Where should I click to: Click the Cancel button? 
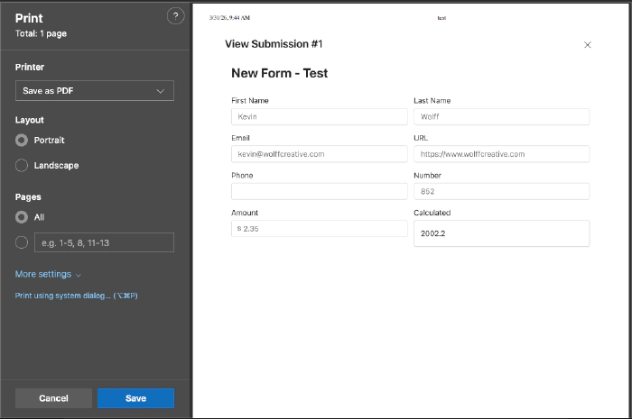(53, 398)
